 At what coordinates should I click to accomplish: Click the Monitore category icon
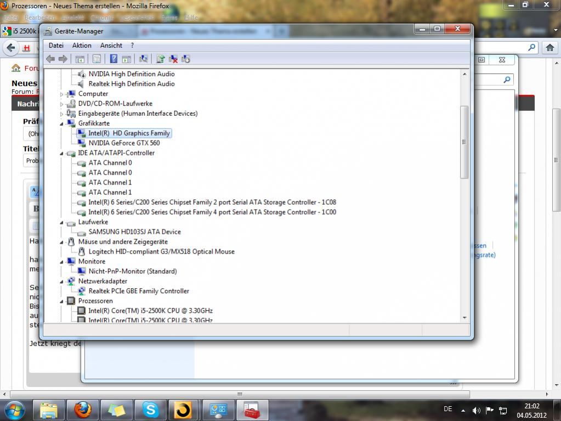click(x=71, y=262)
